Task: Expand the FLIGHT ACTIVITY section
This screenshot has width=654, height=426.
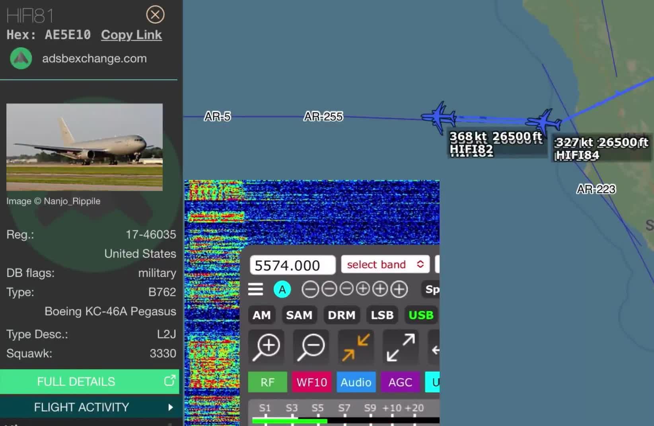Action: point(81,407)
